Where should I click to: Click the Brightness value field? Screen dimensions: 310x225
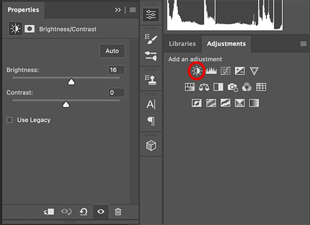[x=117, y=70]
